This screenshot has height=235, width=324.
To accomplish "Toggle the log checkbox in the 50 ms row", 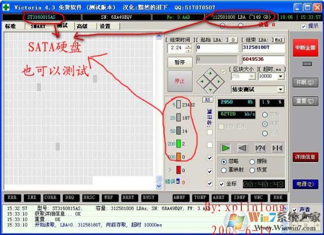I will click(x=209, y=132).
